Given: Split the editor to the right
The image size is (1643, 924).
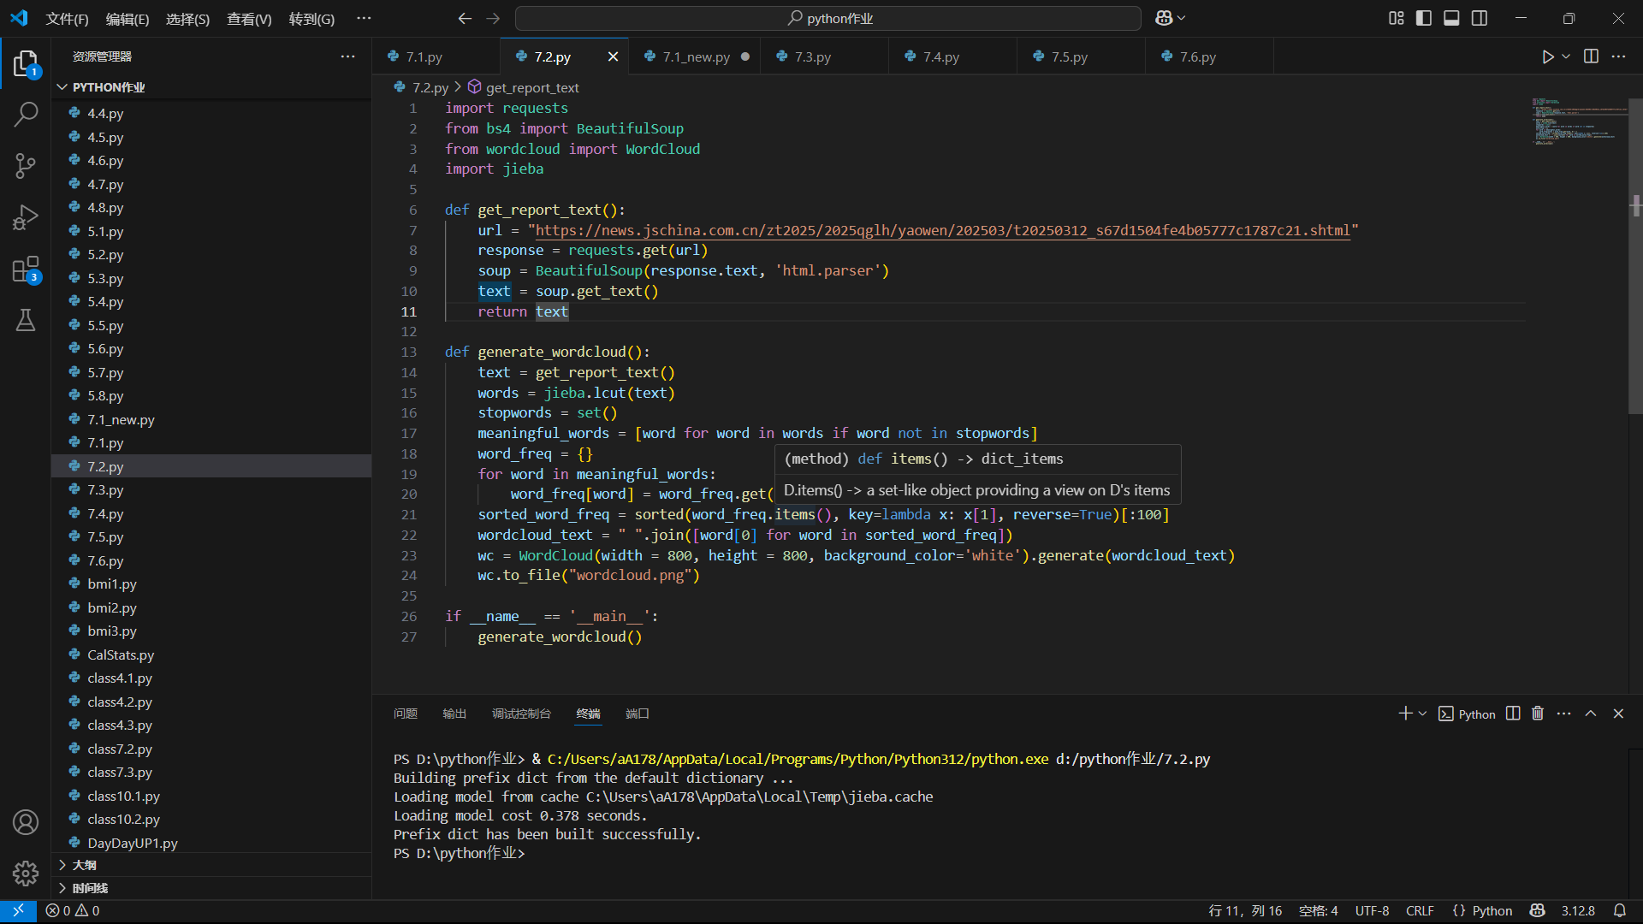Looking at the screenshot, I should 1591,56.
